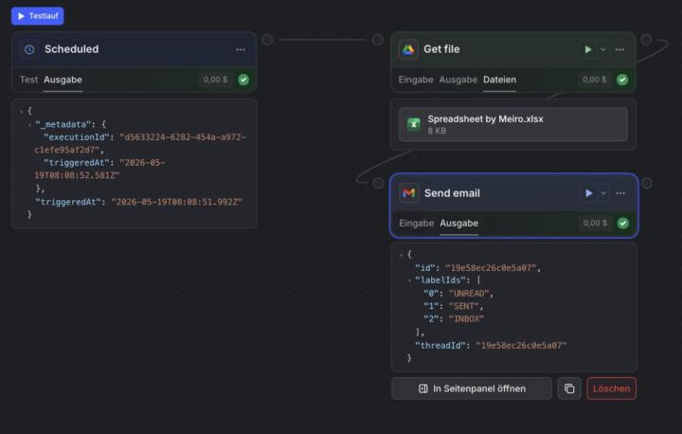Click the output connector circle of Scheduled node

pos(267,40)
